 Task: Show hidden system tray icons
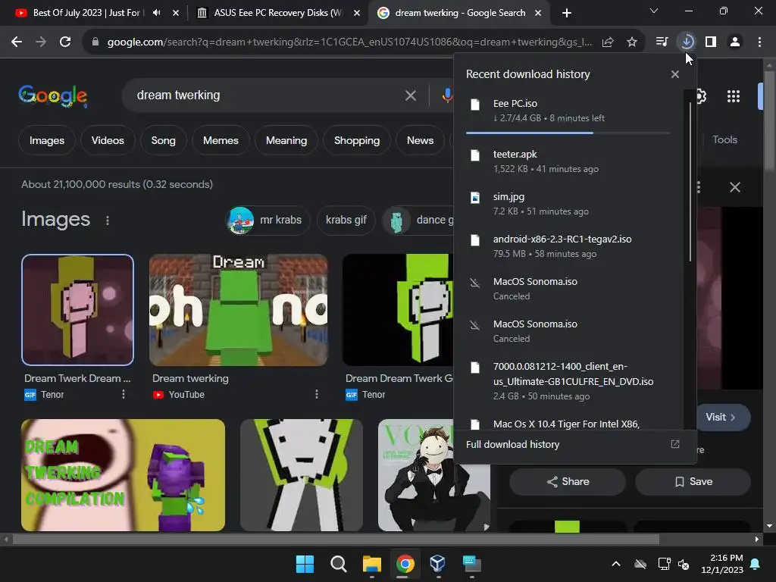pos(616,564)
